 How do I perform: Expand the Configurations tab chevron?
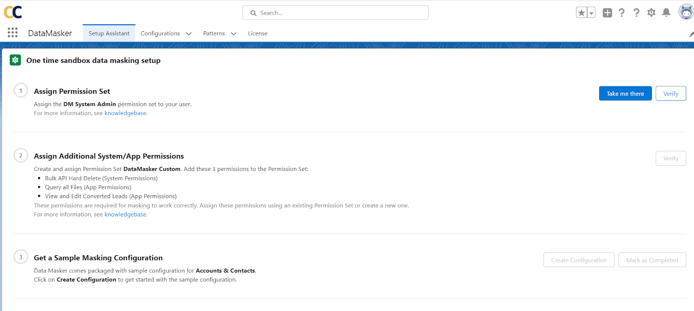pos(189,34)
